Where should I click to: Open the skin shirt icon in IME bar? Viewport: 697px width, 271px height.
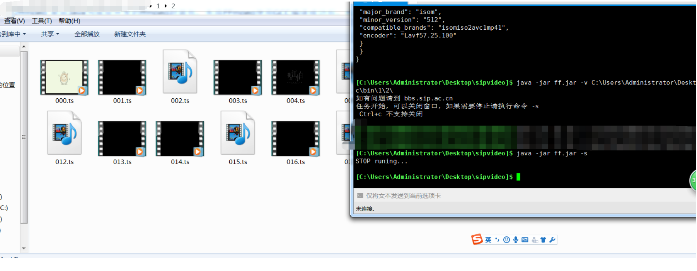pyautogui.click(x=543, y=240)
